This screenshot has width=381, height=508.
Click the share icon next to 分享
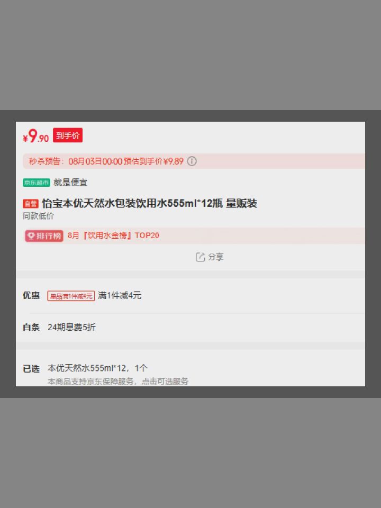[200, 257]
